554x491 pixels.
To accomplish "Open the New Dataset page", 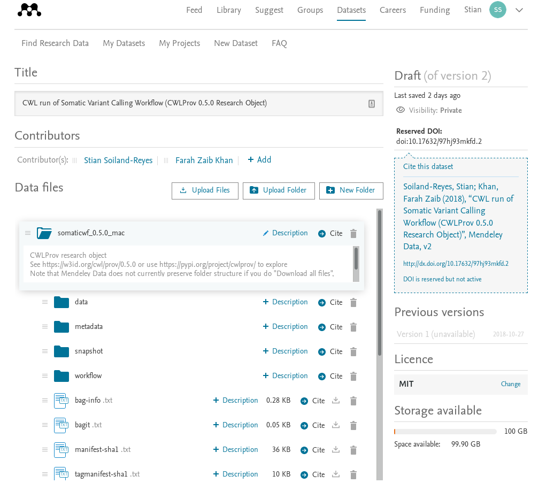I will (x=236, y=43).
